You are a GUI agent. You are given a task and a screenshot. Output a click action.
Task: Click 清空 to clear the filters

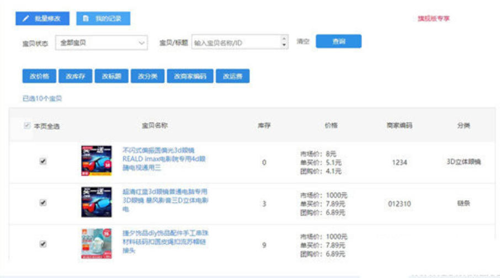point(303,41)
